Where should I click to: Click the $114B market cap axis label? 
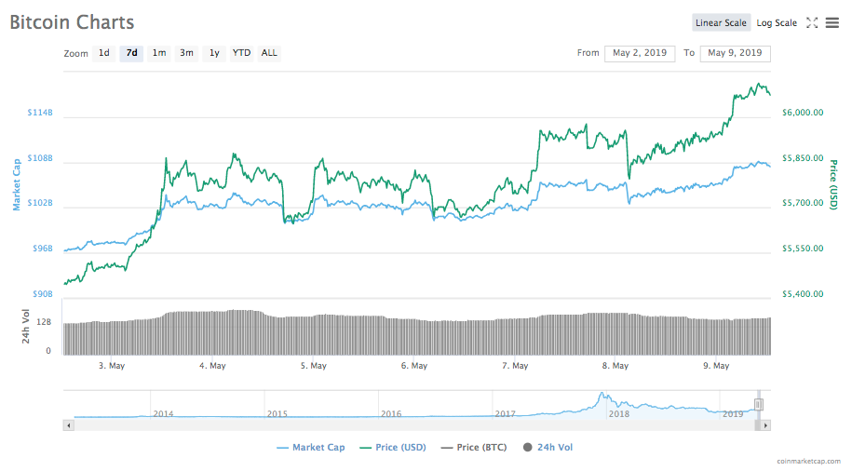pyautogui.click(x=40, y=113)
